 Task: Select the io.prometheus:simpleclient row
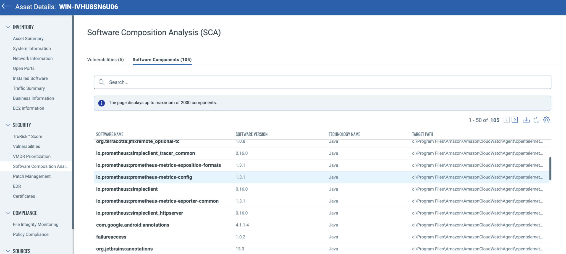coord(127,189)
